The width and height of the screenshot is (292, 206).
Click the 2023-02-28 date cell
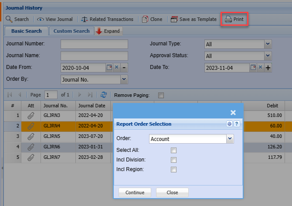point(93,157)
